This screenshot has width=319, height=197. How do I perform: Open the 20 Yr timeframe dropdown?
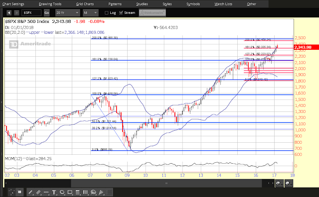click(67, 13)
